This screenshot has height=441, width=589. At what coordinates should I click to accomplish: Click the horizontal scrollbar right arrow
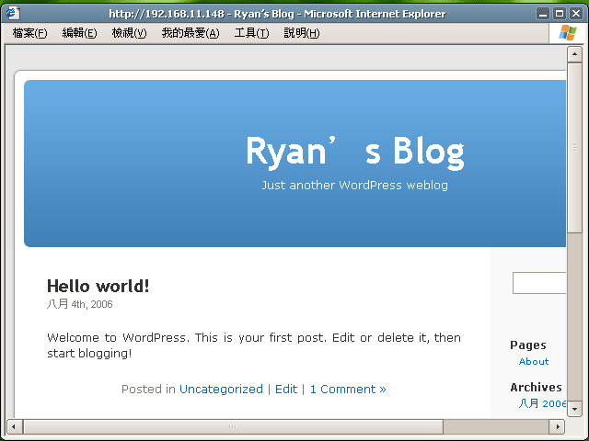558,426
